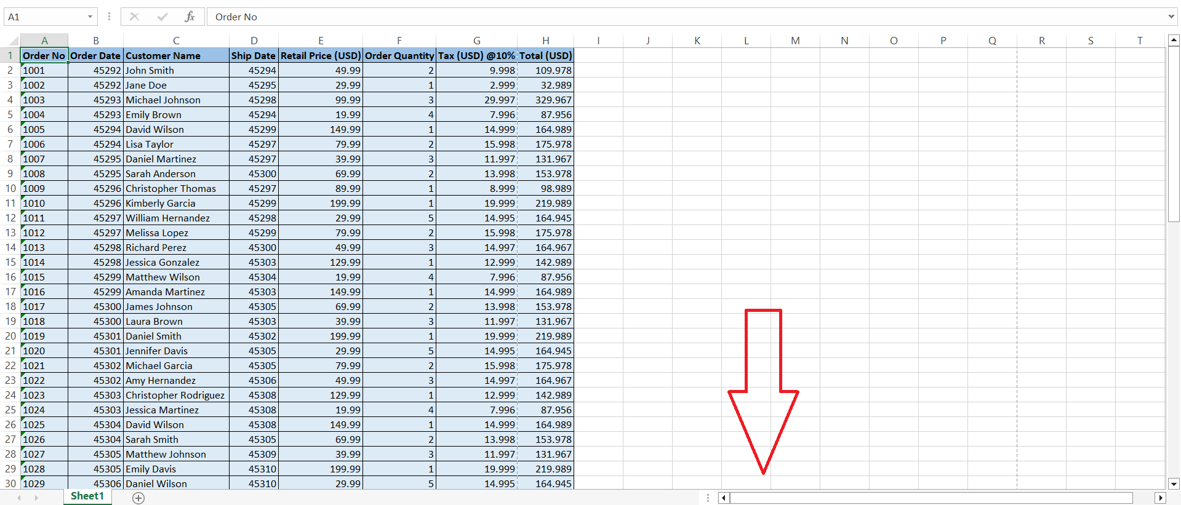This screenshot has width=1181, height=505.
Task: Click order number 1001 cell
Action: click(x=44, y=70)
